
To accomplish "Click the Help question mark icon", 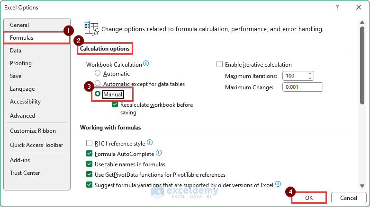I will coord(337,8).
